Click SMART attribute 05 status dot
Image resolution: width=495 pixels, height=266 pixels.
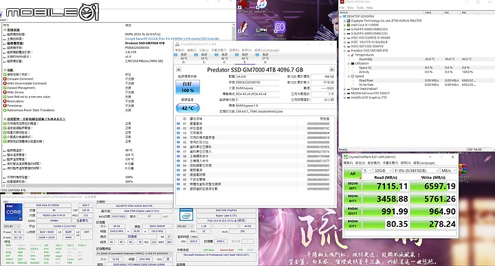[x=178, y=142]
